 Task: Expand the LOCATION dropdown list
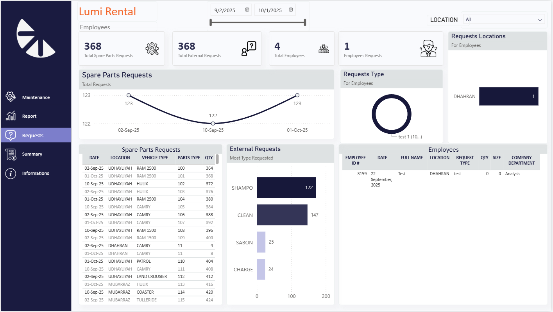540,20
